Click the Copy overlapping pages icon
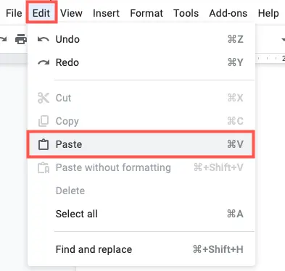 click(x=44, y=121)
